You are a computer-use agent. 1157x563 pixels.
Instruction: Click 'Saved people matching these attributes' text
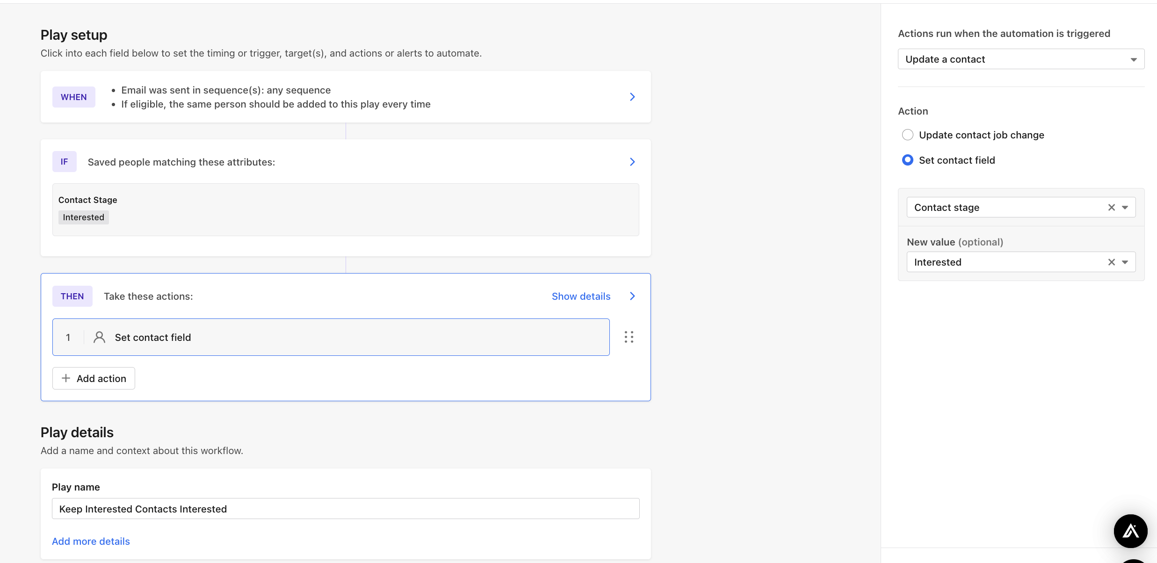coord(181,162)
